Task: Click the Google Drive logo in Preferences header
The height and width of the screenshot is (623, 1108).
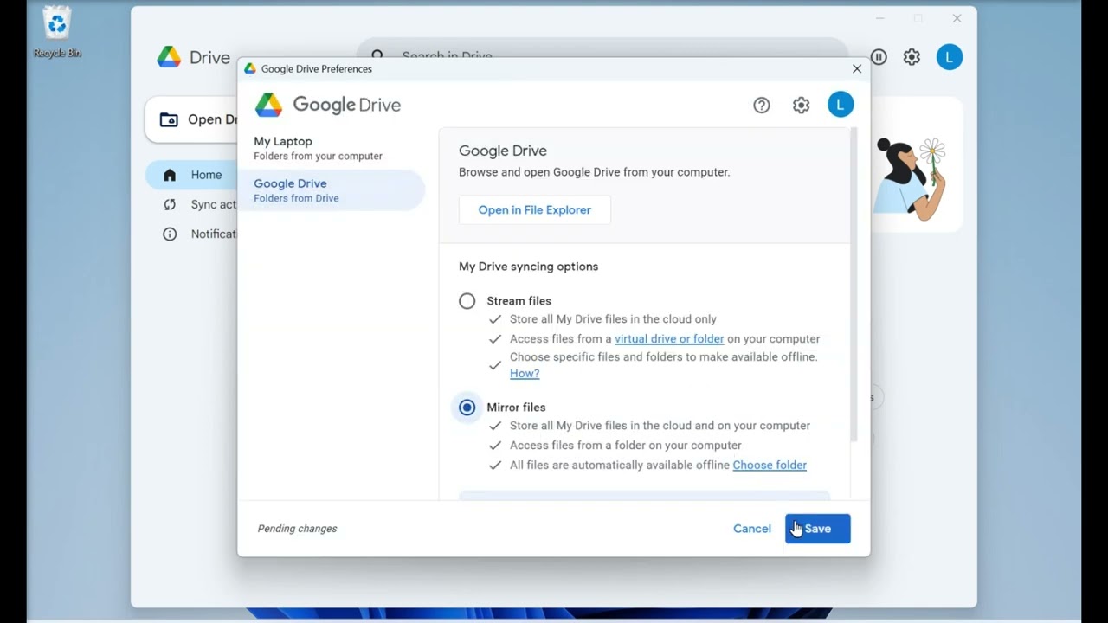Action: click(328, 105)
